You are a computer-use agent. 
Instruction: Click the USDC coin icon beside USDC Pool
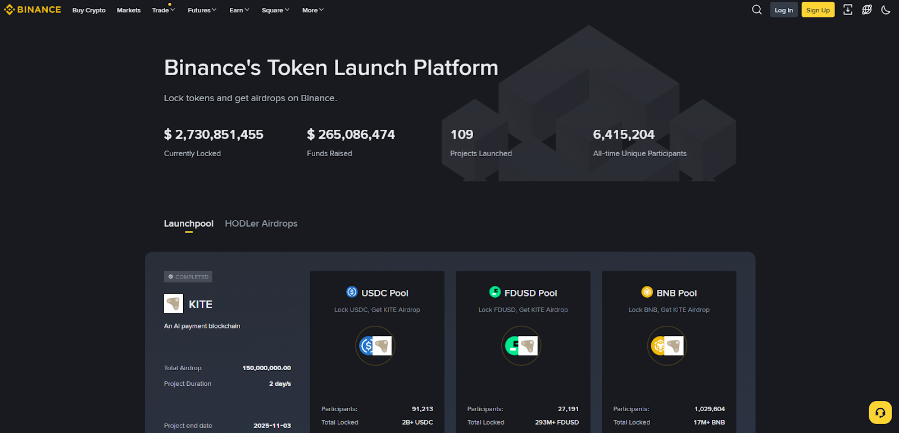pyautogui.click(x=352, y=292)
